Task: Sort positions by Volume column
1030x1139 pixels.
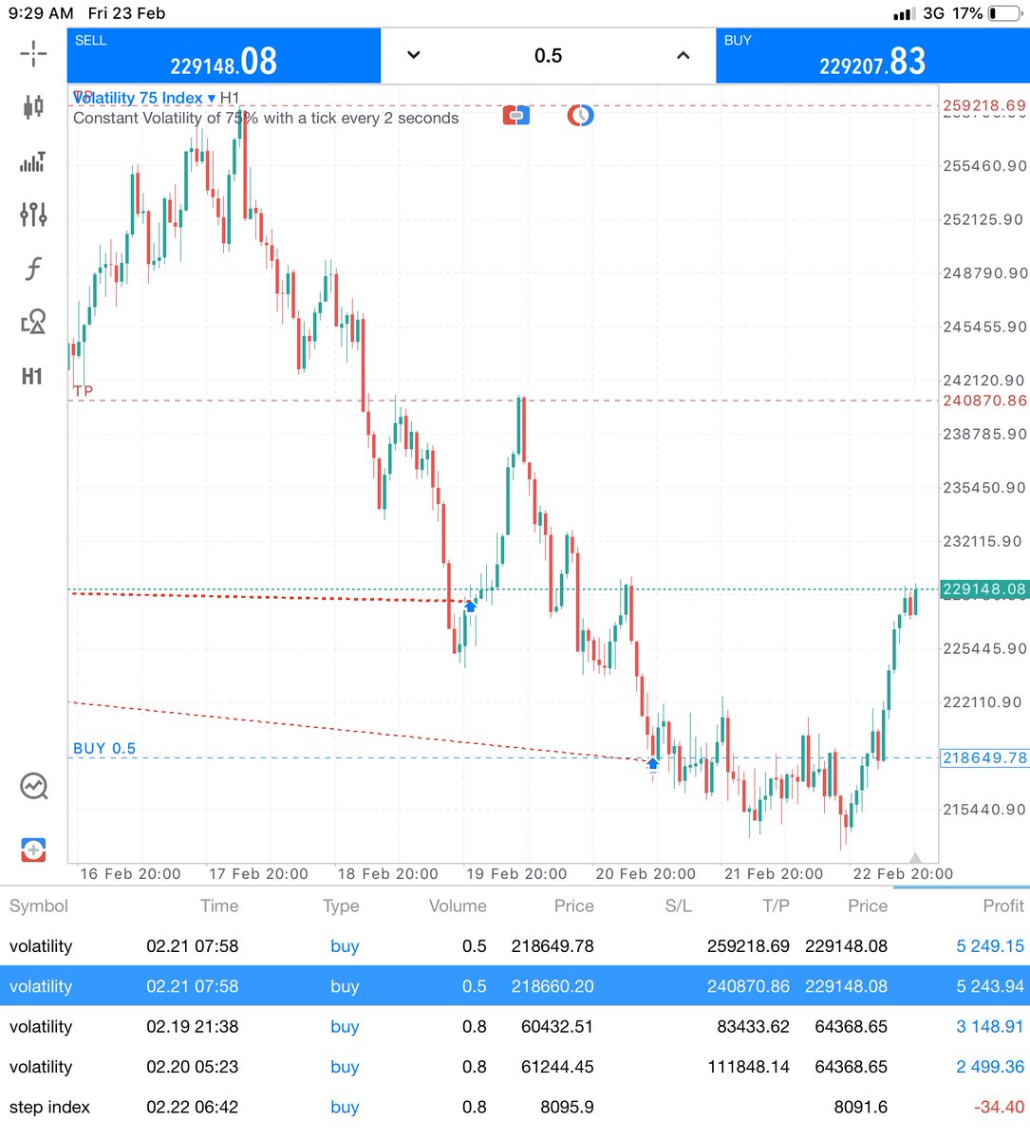Action: coord(458,906)
